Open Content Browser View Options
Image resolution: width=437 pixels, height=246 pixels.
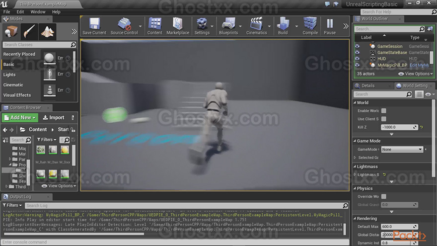59,186
